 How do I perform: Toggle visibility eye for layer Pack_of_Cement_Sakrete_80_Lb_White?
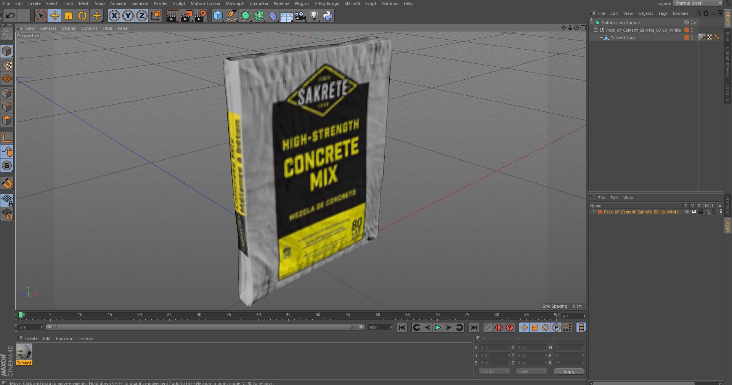click(693, 212)
